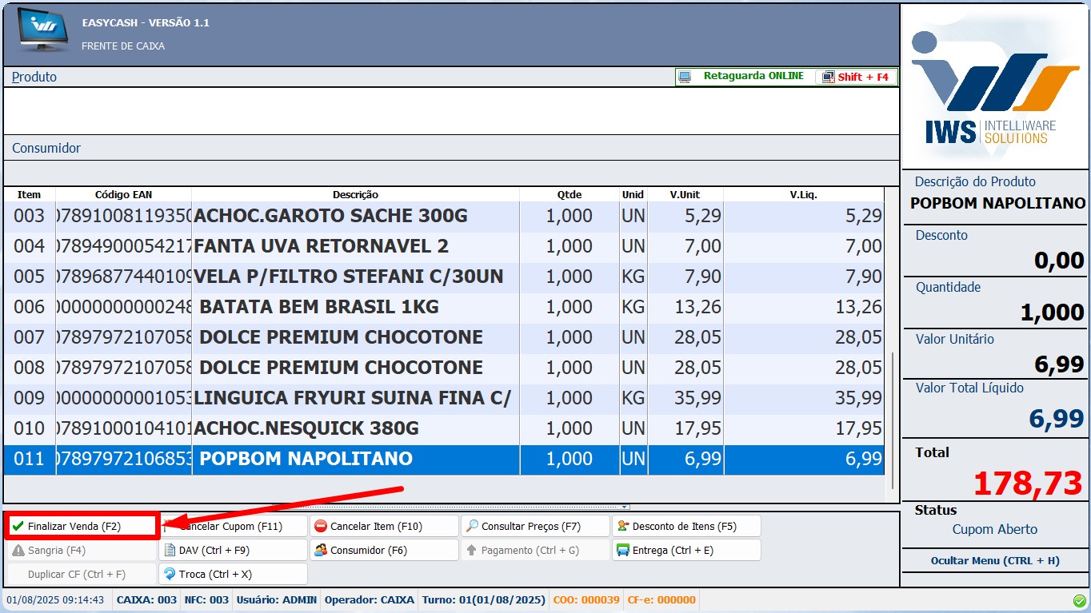
Task: Click net value 17,95 in V.Liq. column
Action: click(x=858, y=428)
